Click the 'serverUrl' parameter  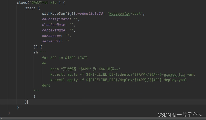[x=51, y=41]
